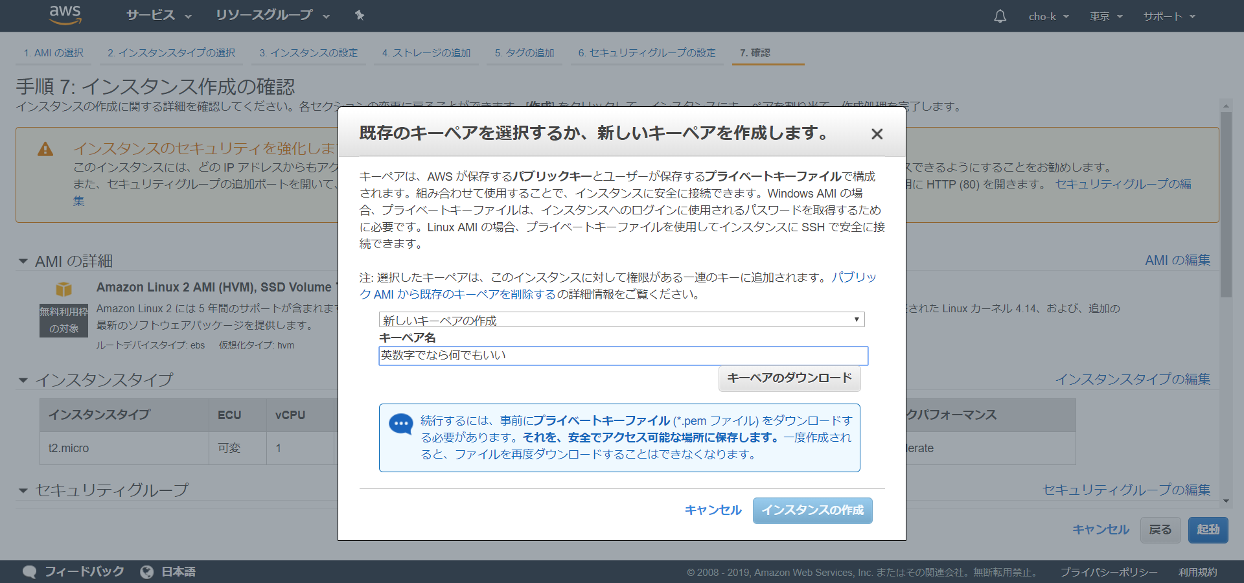
Task: Close the key pair dialog with X
Action: [877, 134]
